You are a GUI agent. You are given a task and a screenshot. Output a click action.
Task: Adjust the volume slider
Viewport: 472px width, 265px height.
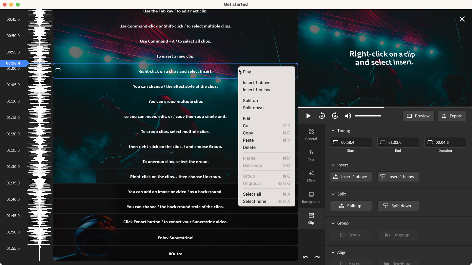(x=367, y=116)
